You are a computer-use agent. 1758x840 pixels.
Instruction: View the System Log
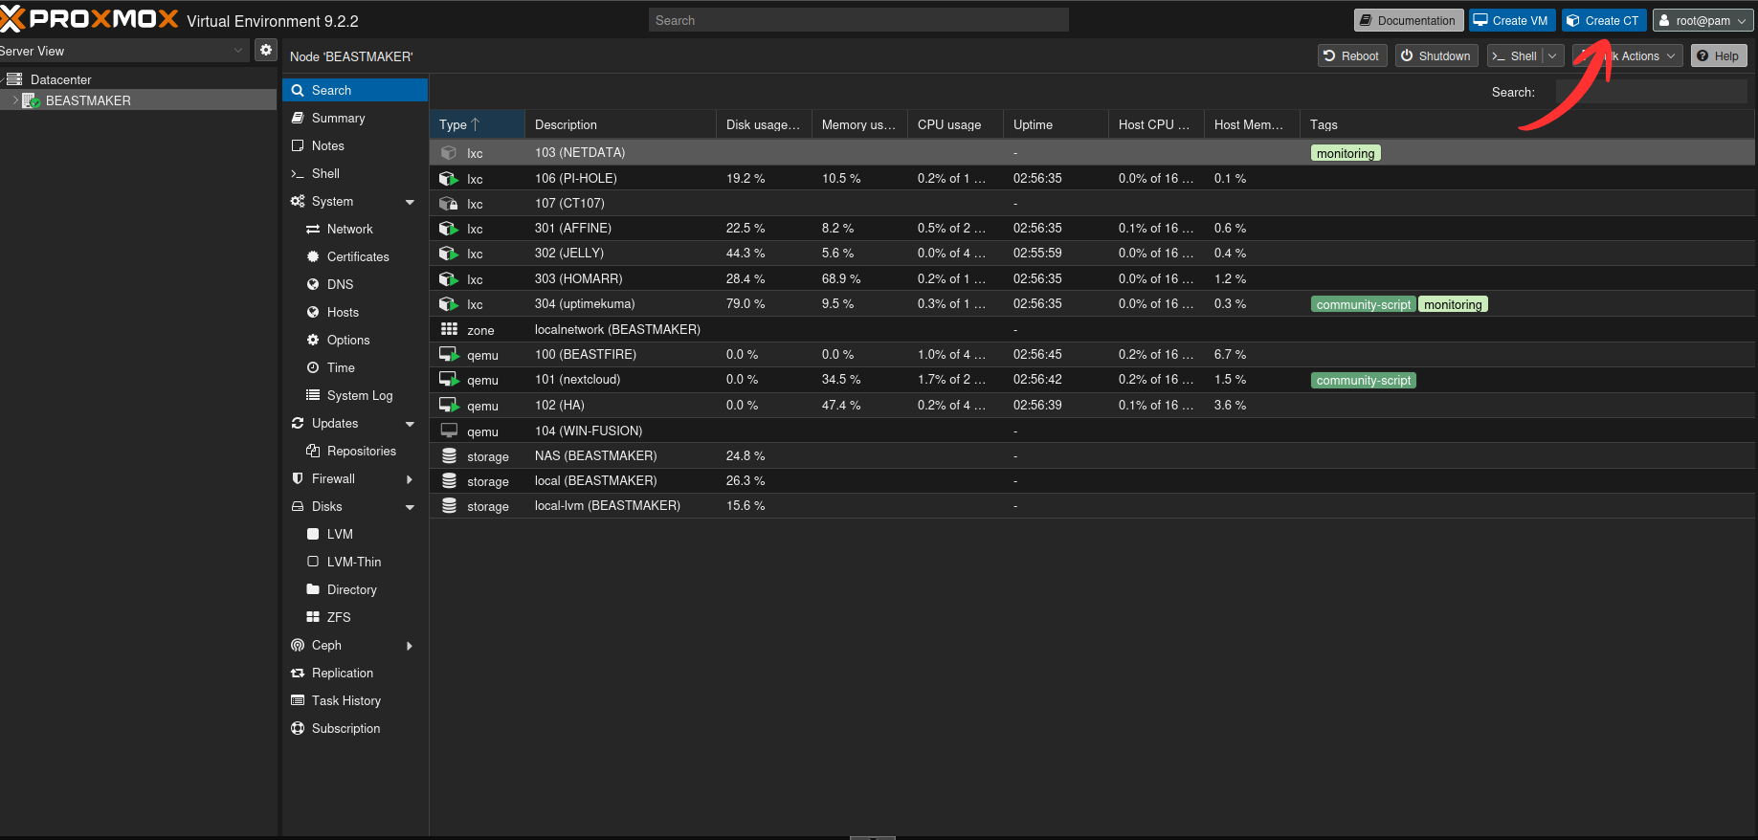(355, 396)
